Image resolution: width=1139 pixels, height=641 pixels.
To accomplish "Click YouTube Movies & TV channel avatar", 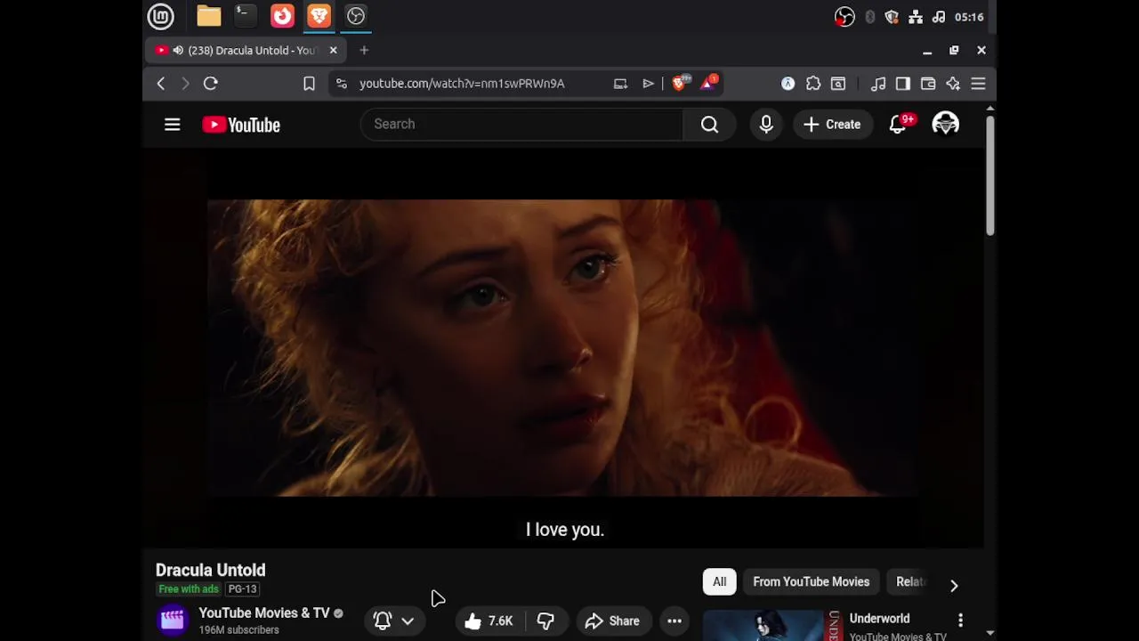I will pyautogui.click(x=173, y=620).
